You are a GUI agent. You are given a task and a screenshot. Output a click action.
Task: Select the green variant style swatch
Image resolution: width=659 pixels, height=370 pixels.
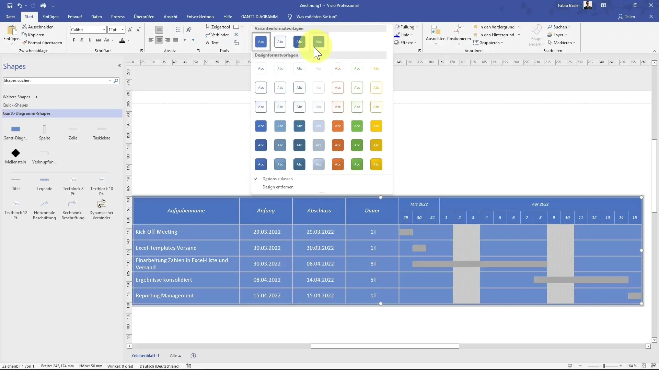coord(319,42)
